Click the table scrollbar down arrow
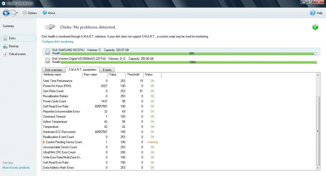The image size is (326, 176). click(x=318, y=168)
